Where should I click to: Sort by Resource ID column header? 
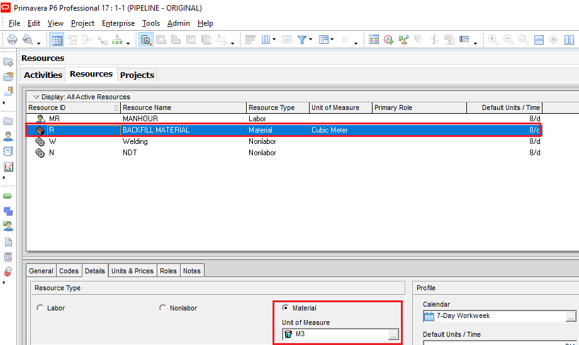(x=74, y=107)
